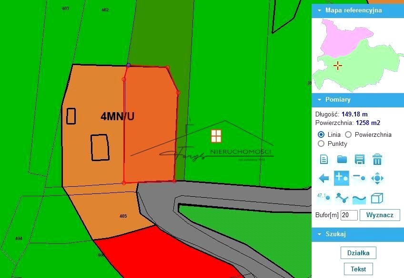Click the new document measurement icon
Viewport: 404px width, 278px height.
[x=324, y=159]
